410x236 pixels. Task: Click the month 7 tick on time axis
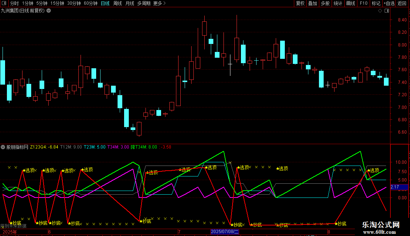(x=179, y=232)
